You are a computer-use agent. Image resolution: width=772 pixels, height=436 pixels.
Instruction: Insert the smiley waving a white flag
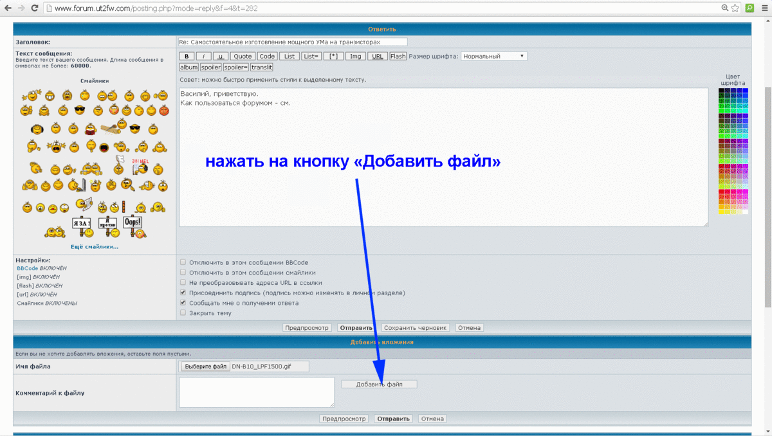(120, 163)
